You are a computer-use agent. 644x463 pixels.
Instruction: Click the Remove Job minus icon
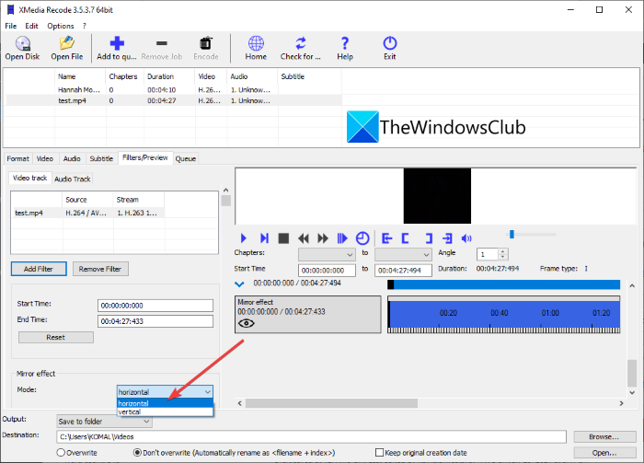coord(162,43)
